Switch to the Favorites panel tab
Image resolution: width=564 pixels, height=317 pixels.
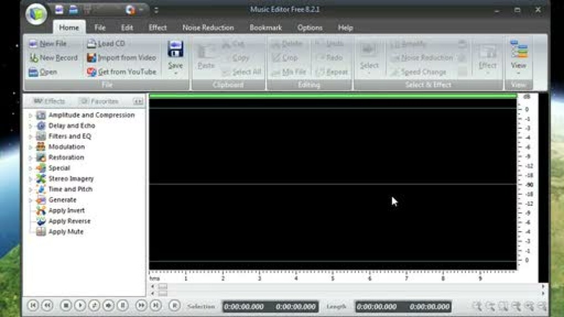(99, 101)
